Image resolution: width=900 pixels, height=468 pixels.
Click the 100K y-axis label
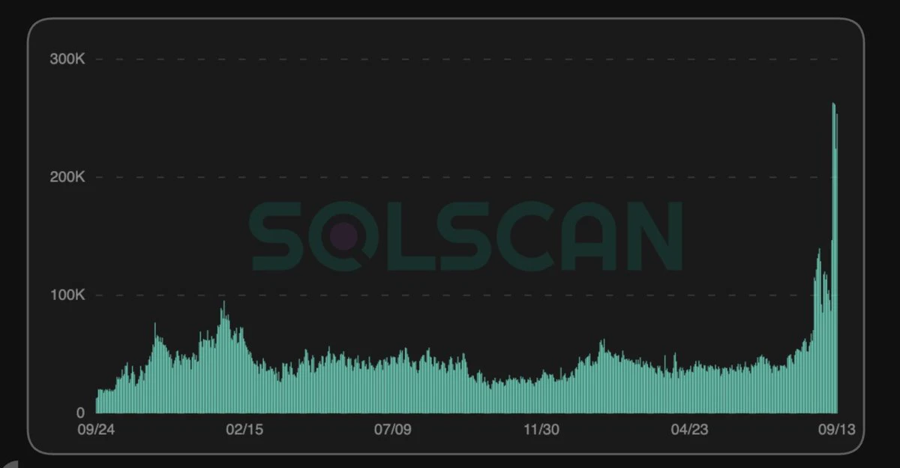coord(67,295)
